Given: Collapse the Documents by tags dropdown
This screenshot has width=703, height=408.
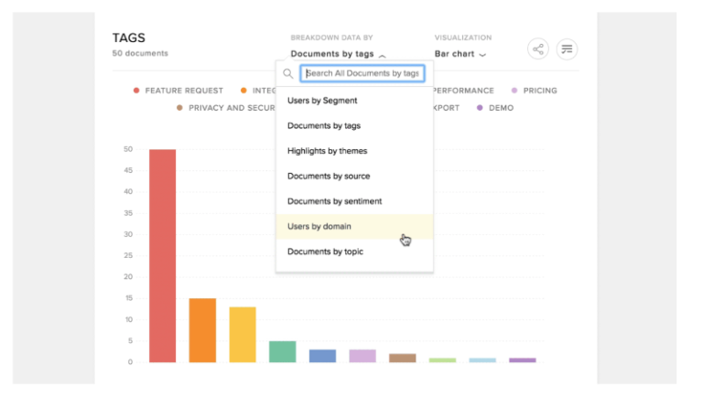Looking at the screenshot, I should point(338,54).
